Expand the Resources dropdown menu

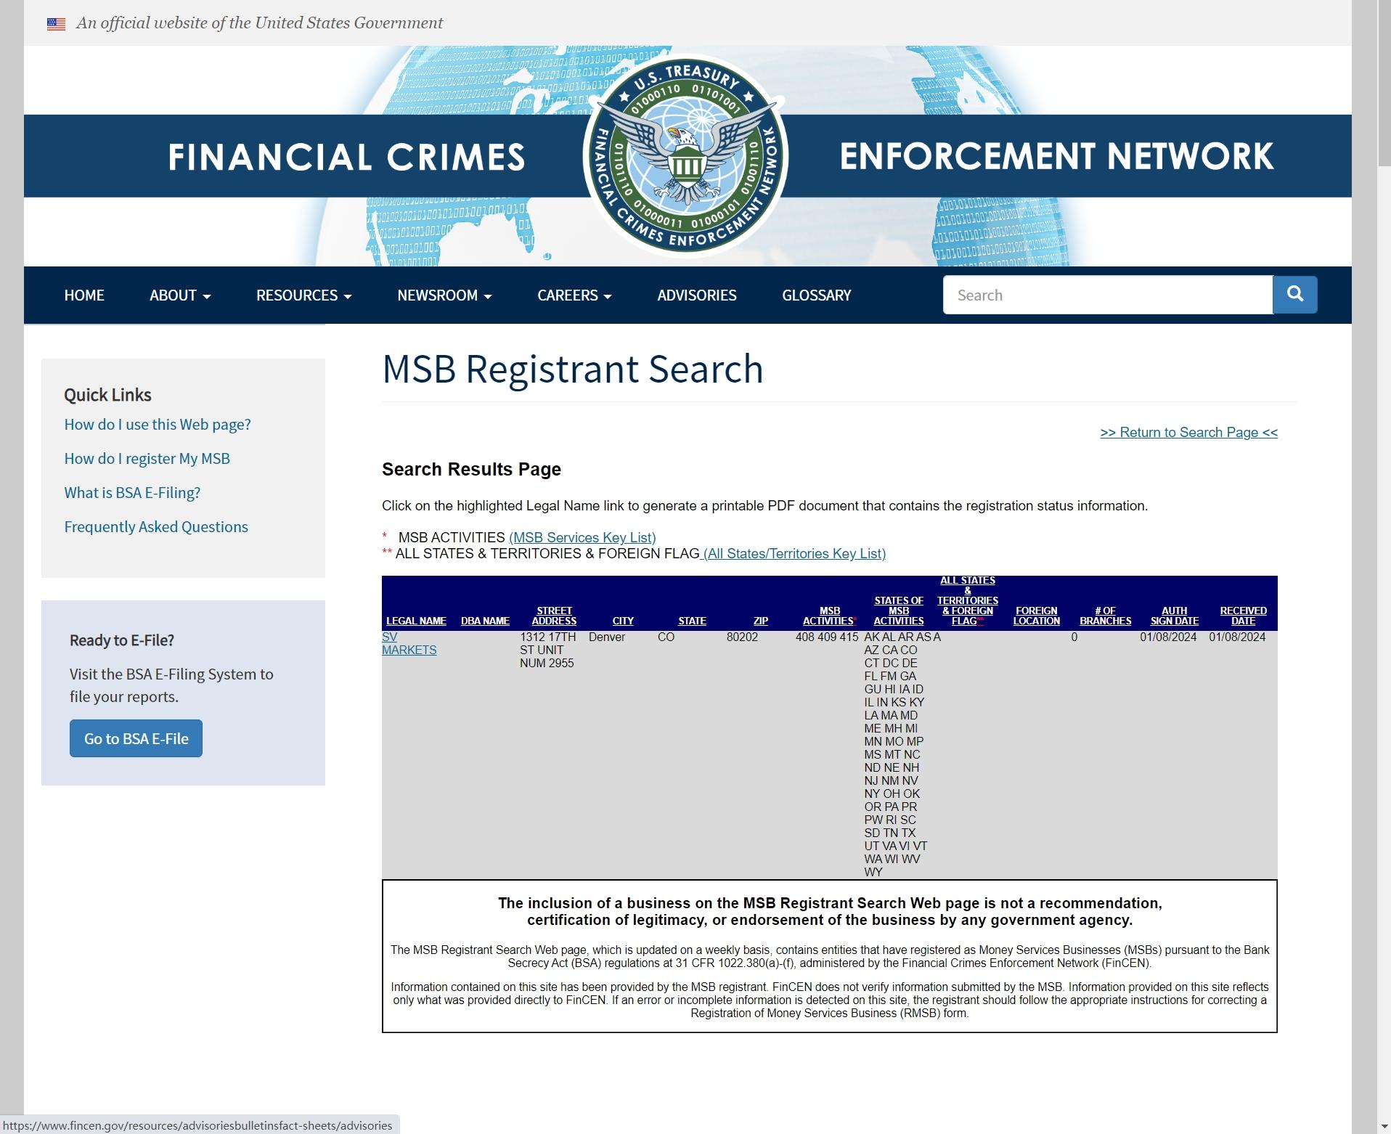pyautogui.click(x=303, y=295)
